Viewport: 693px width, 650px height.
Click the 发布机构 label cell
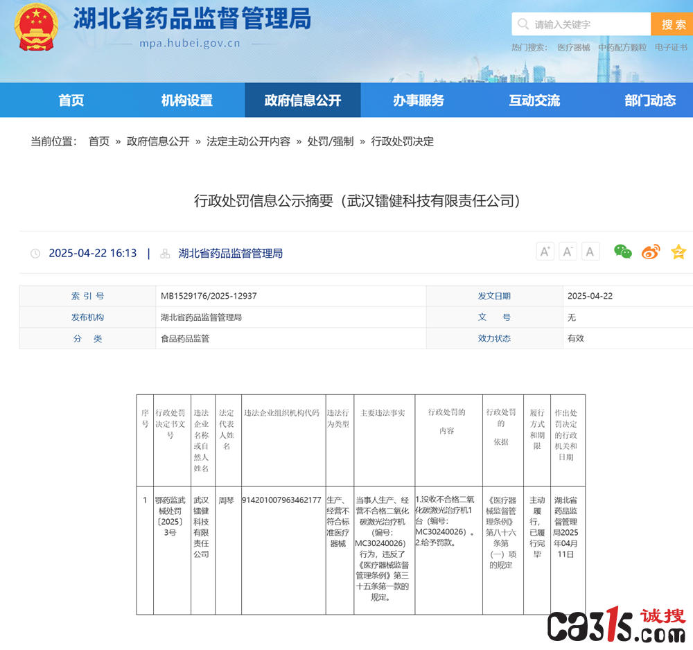(87, 317)
